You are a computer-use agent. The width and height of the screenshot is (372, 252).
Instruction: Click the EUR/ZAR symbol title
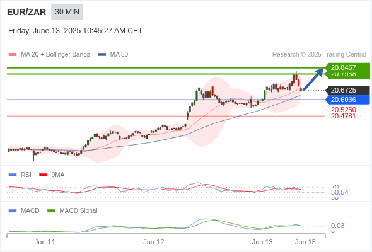point(26,12)
